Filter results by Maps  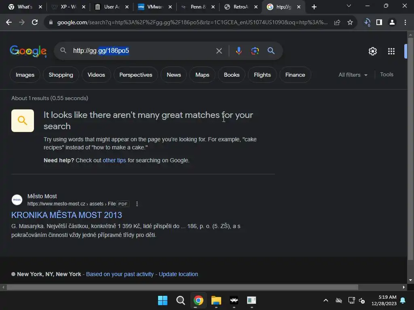tap(202, 75)
